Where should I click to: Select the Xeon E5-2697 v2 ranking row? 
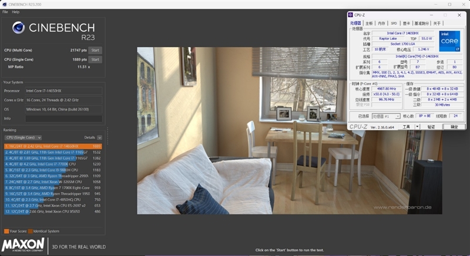(53, 206)
